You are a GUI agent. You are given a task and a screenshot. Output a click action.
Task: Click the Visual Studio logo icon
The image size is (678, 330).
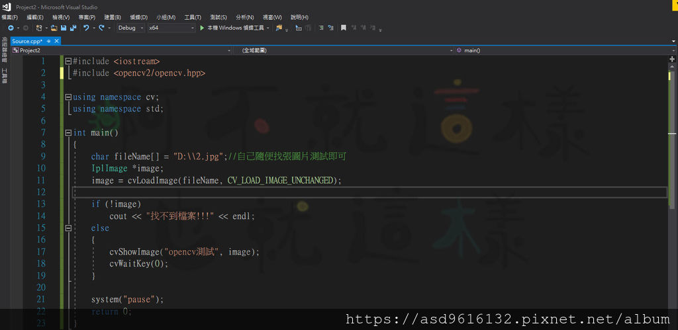[x=7, y=7]
